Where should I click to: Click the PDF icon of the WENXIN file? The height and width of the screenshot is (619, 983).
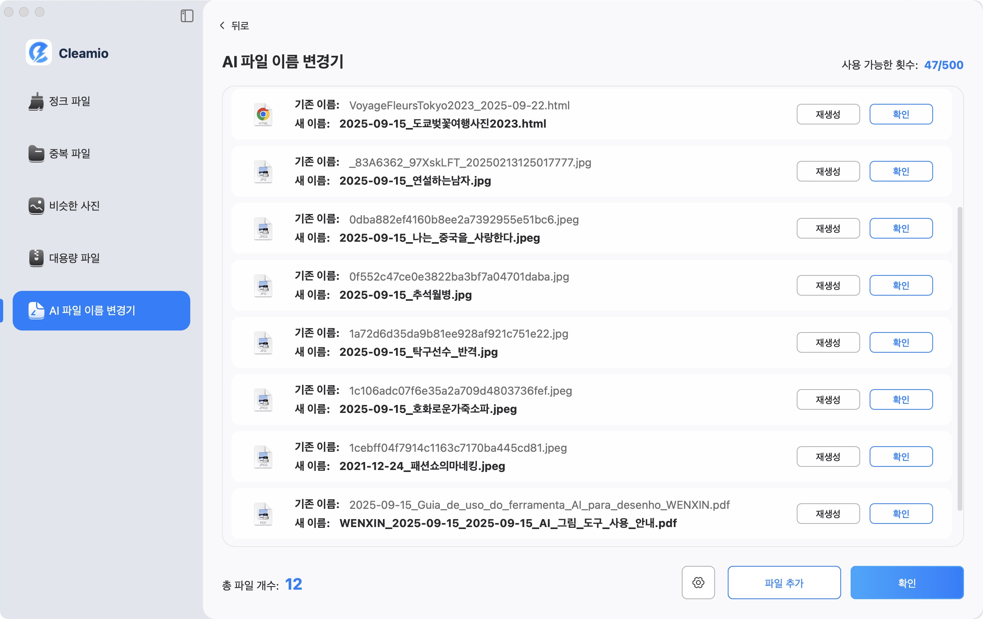coord(263,514)
